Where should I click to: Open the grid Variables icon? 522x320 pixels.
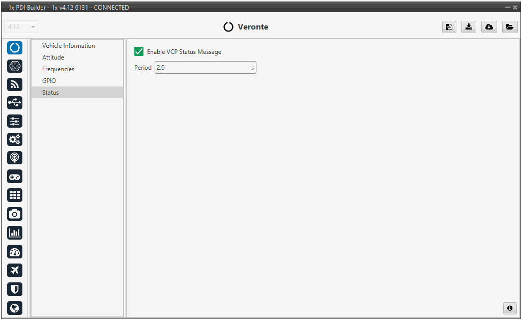pyautogui.click(x=15, y=195)
